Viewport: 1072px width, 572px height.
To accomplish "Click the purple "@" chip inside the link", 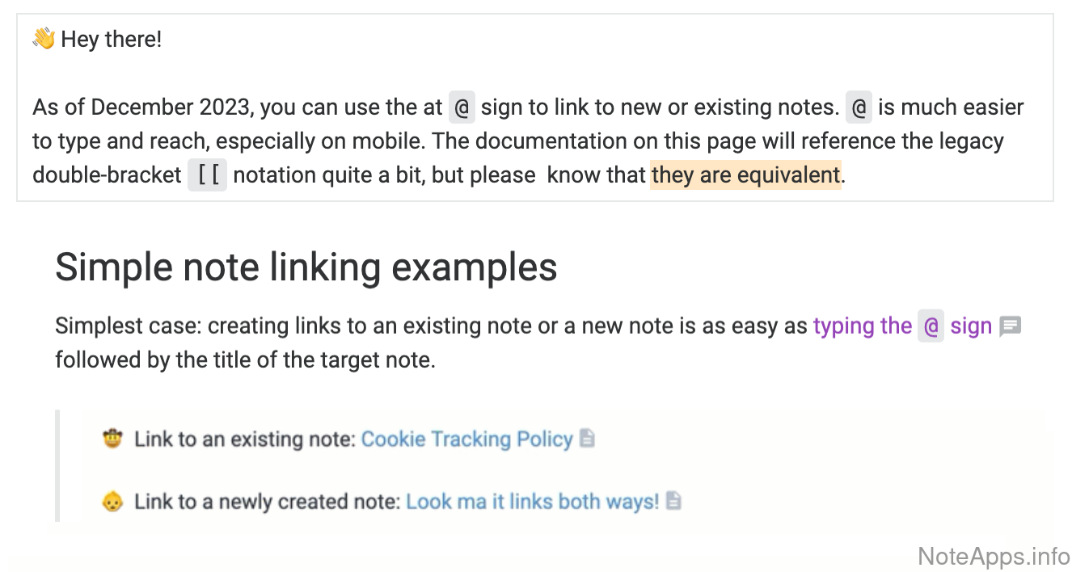I will (931, 326).
